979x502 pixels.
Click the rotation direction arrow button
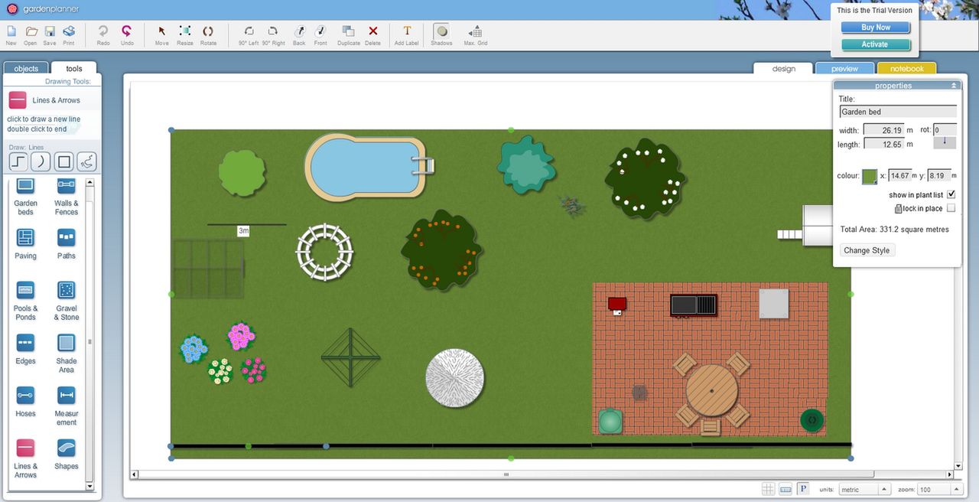tap(945, 143)
